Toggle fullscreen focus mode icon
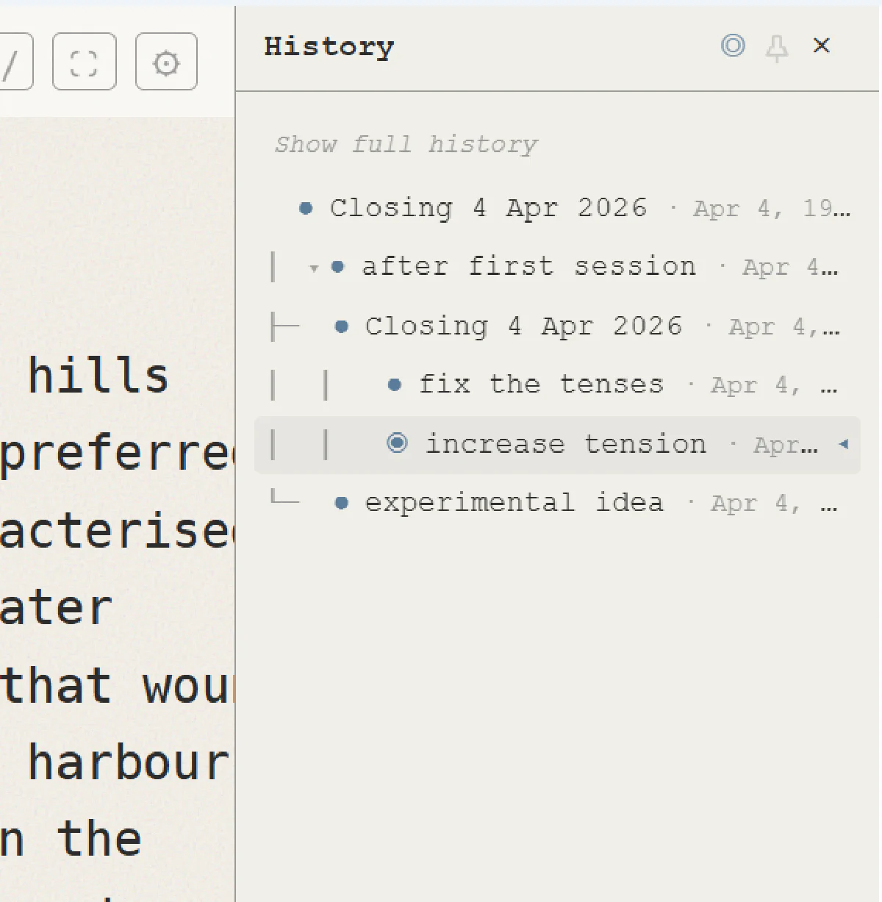Viewport: 882px width, 902px height. point(85,62)
